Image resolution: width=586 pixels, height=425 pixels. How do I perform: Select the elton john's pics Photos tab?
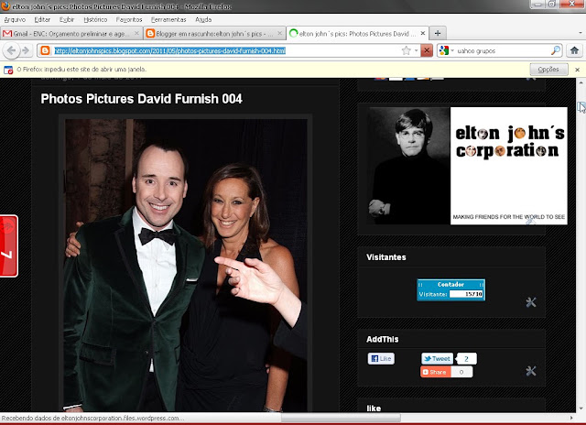(357, 33)
